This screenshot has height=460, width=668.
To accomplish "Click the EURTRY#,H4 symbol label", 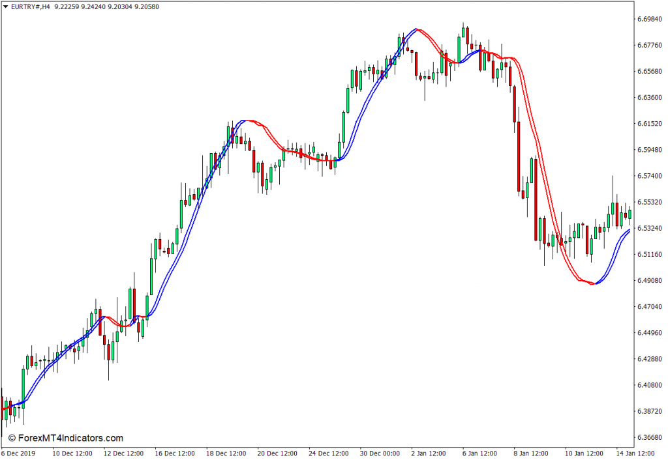I will coord(31,7).
